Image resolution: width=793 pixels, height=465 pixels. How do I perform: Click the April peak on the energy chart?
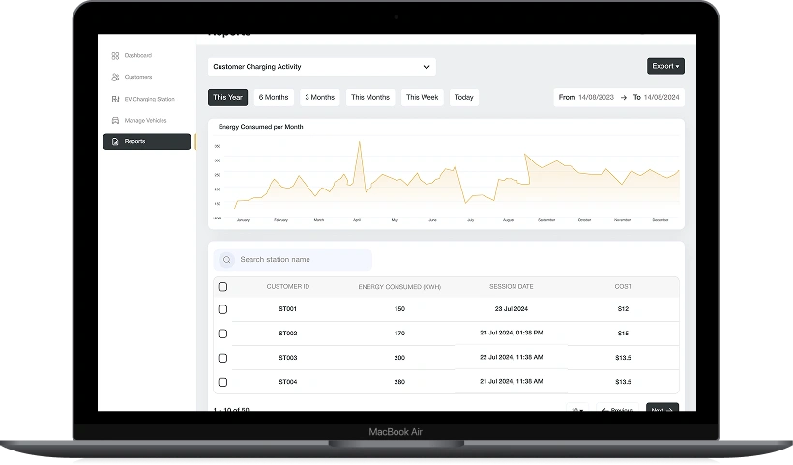tap(360, 143)
